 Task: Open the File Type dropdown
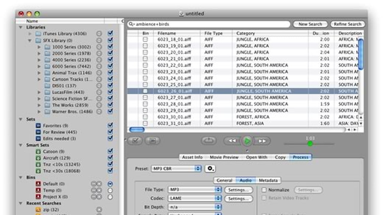194,190
